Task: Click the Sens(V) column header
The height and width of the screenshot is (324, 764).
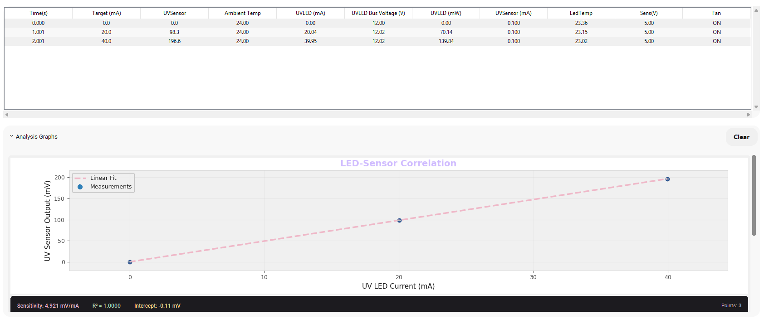Action: pyautogui.click(x=649, y=13)
